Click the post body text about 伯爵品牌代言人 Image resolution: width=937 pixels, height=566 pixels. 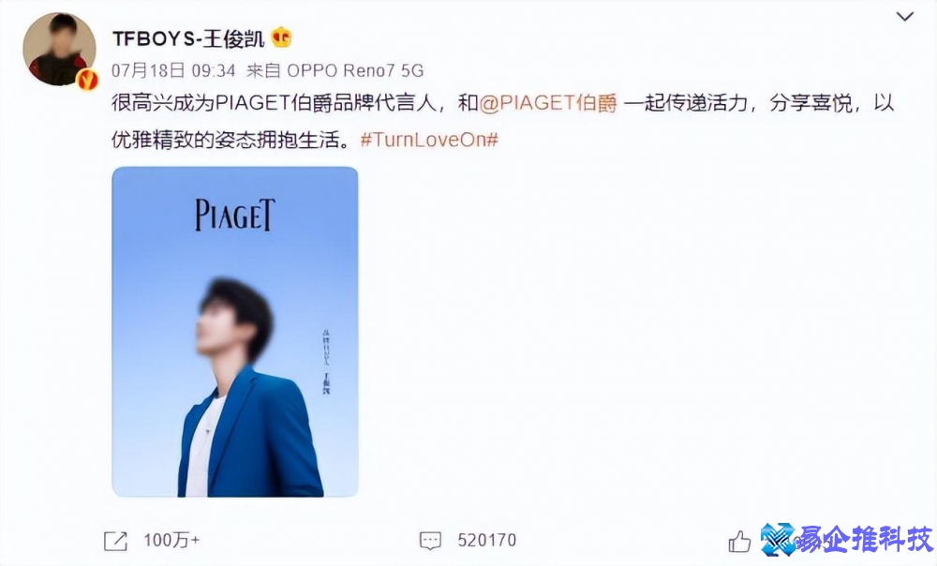point(502,122)
